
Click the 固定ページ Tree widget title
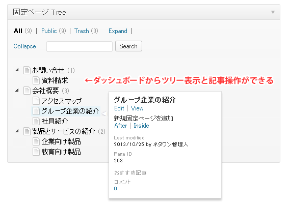[39, 12]
